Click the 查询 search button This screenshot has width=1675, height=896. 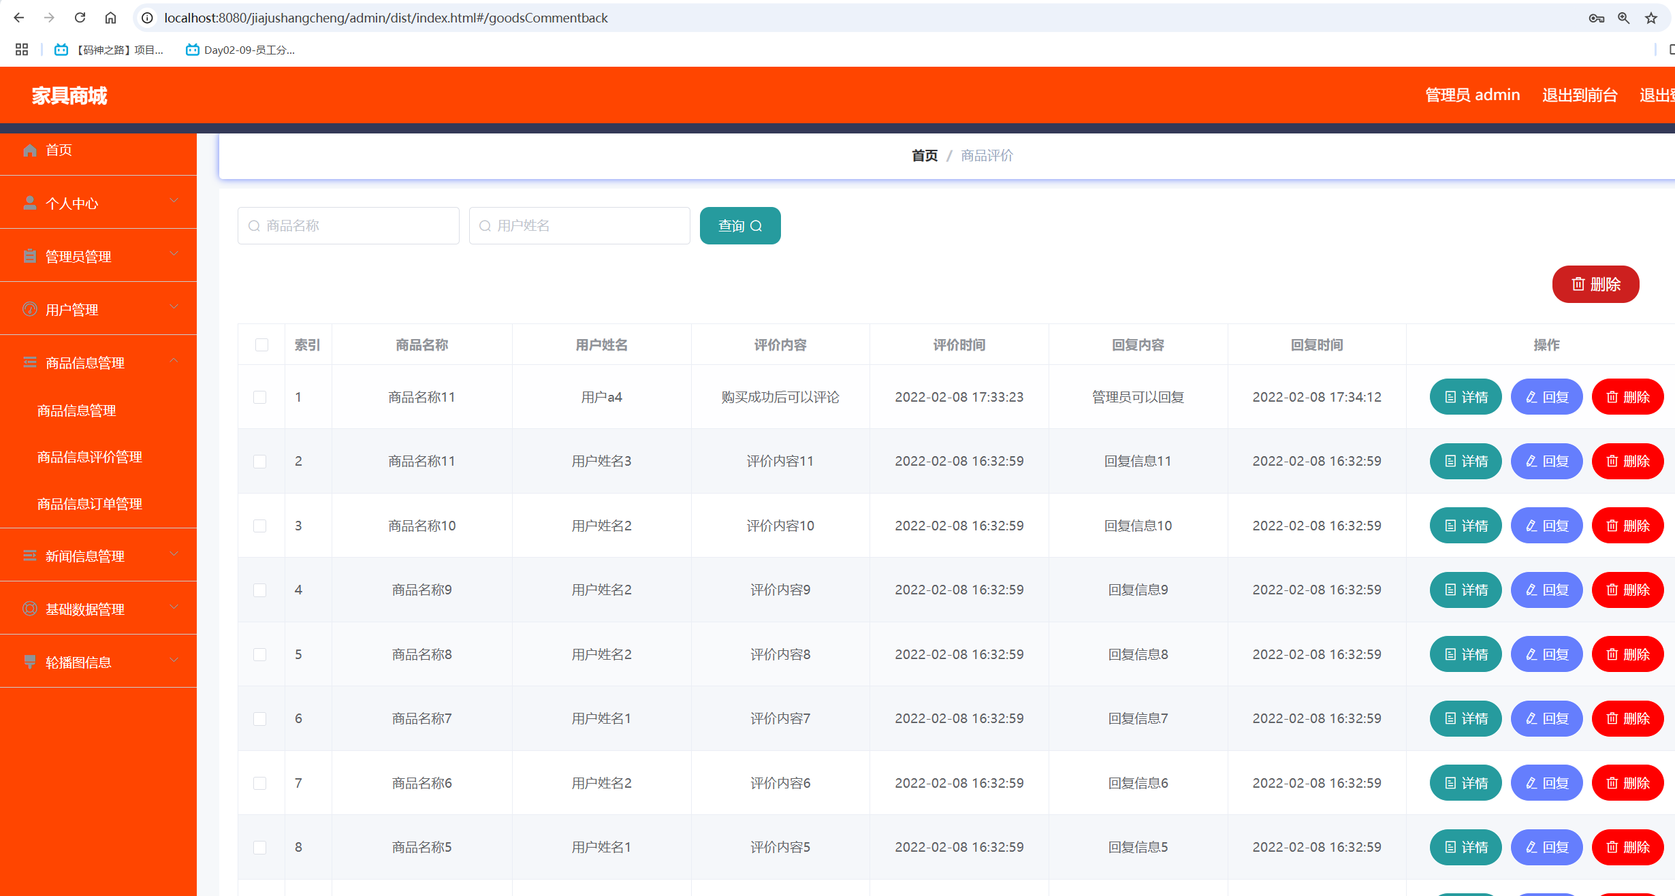point(739,225)
